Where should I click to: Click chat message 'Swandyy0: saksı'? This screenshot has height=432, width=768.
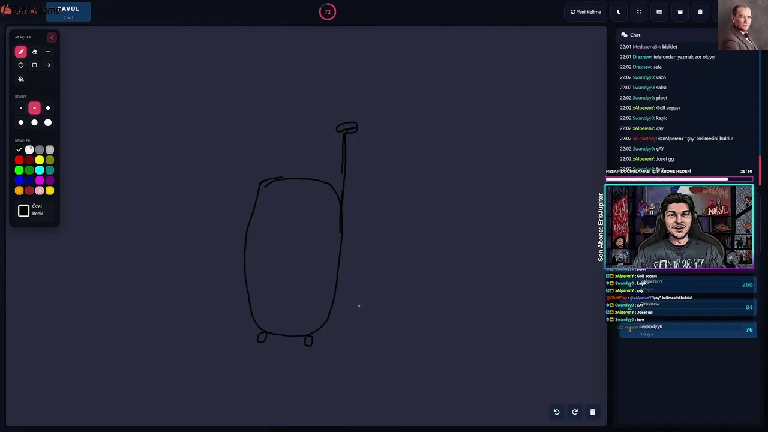click(x=643, y=88)
